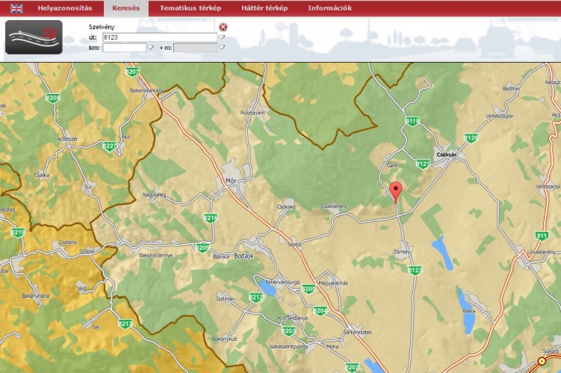The width and height of the screenshot is (561, 373).
Task: Expand the + m meters dropdown arrow
Action: [222, 47]
